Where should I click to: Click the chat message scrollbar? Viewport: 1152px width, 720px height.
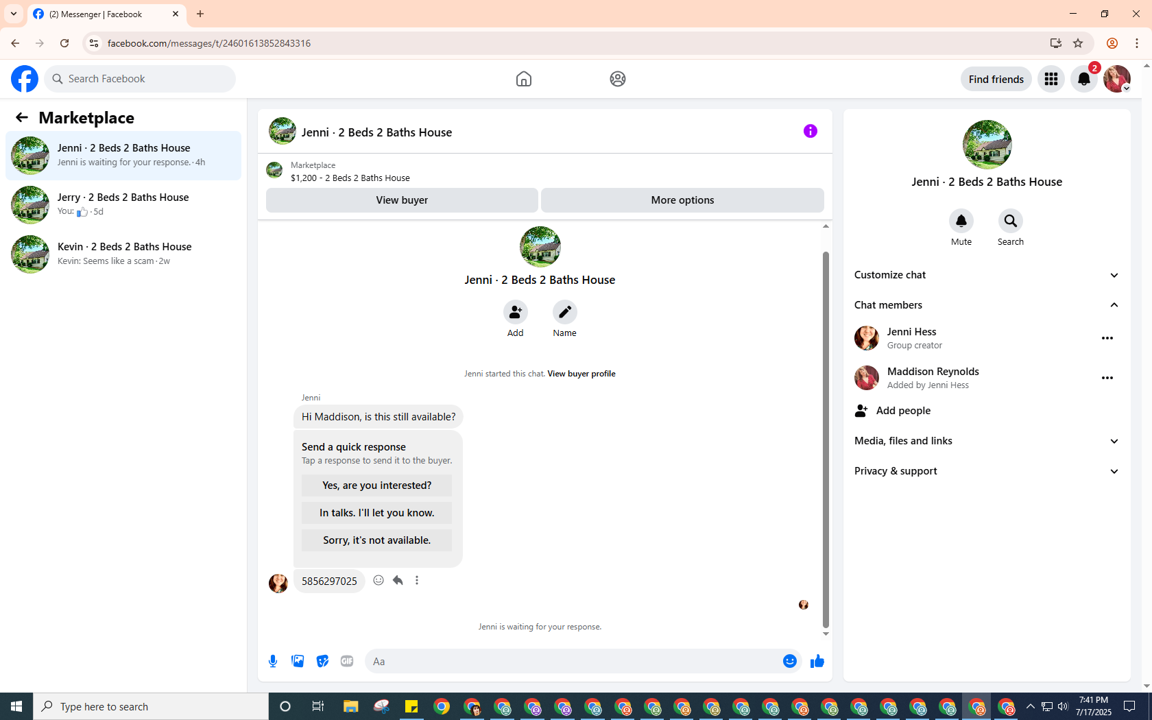pyautogui.click(x=826, y=439)
